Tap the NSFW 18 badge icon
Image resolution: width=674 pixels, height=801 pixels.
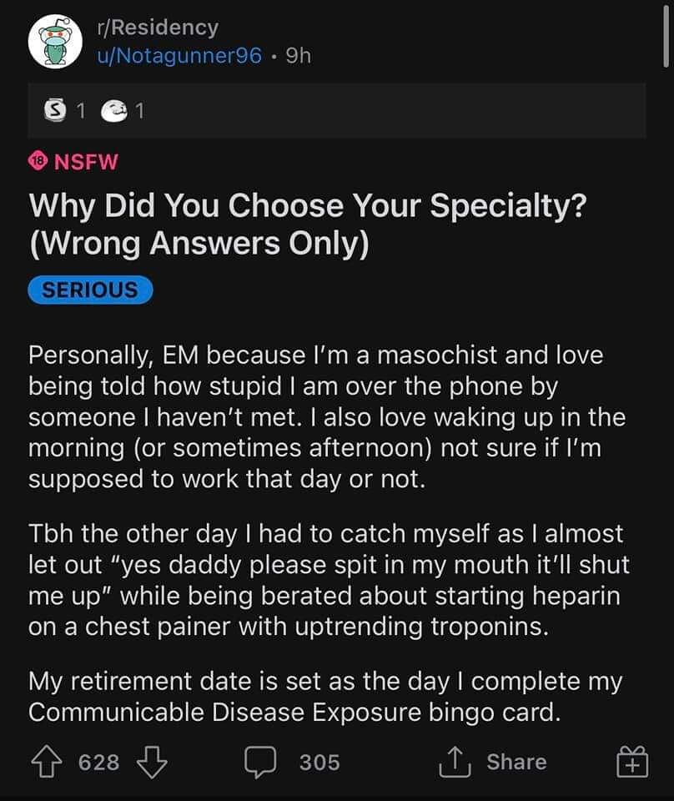pyautogui.click(x=38, y=161)
